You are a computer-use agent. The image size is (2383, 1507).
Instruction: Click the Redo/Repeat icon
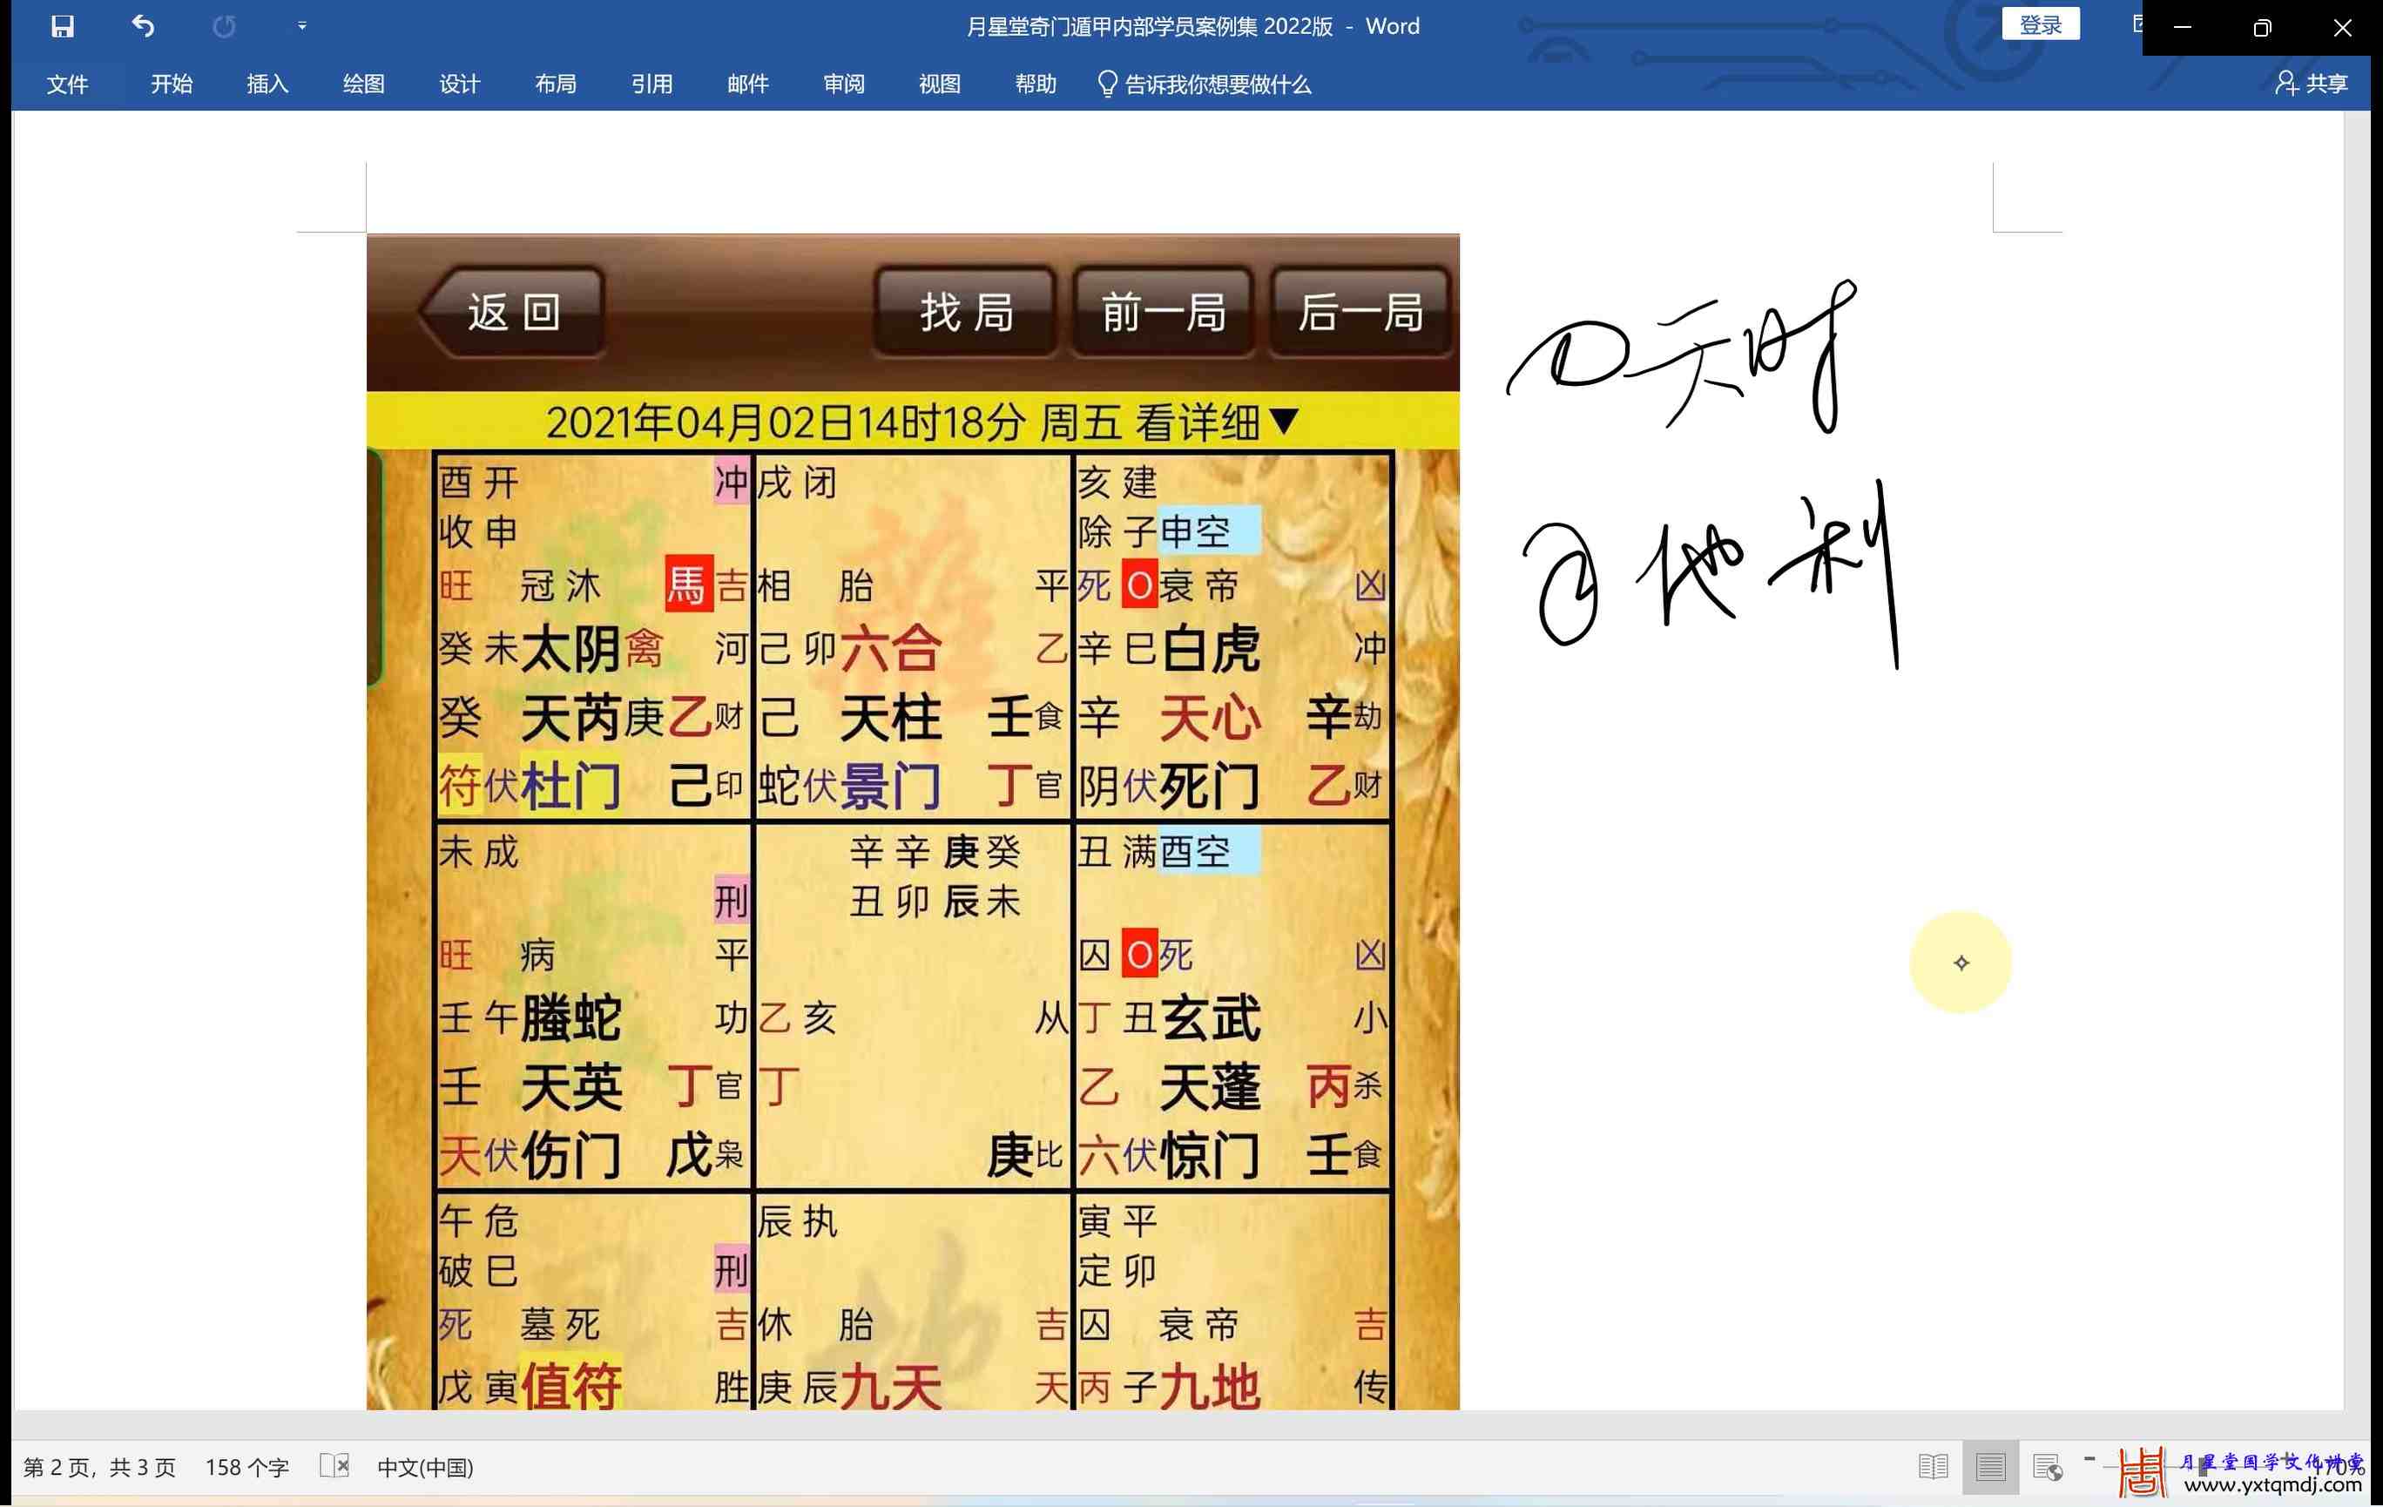point(225,27)
